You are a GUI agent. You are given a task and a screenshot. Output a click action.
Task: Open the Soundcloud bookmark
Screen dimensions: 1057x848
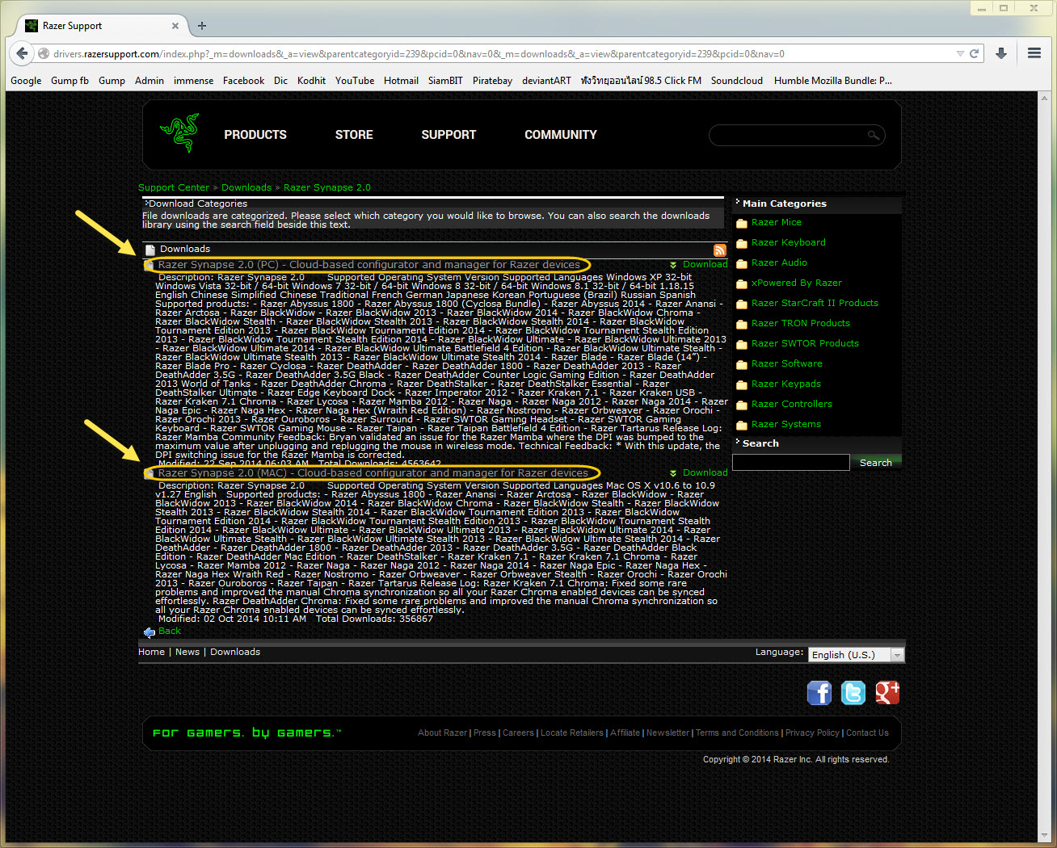coord(737,81)
